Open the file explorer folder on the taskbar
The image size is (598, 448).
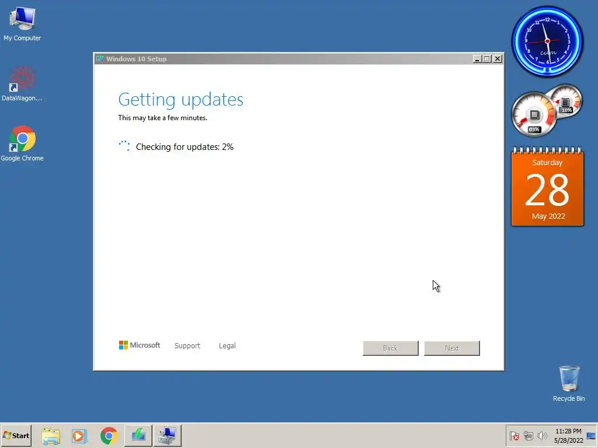(51, 436)
